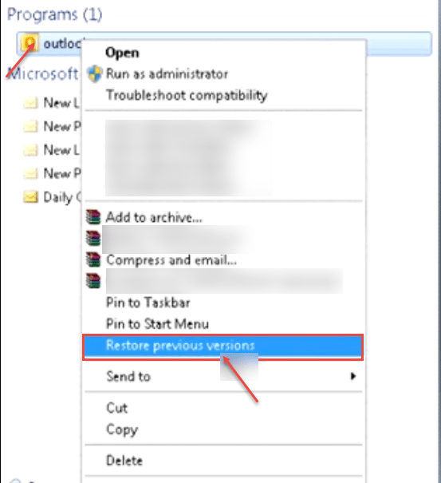Select Troubleshoot compatibility

[x=187, y=95]
